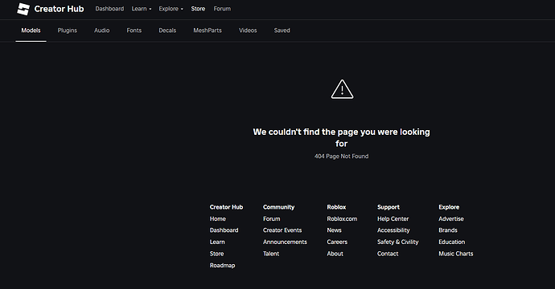Open the Forum footer link under Community
This screenshot has width=555, height=289.
[272, 218]
